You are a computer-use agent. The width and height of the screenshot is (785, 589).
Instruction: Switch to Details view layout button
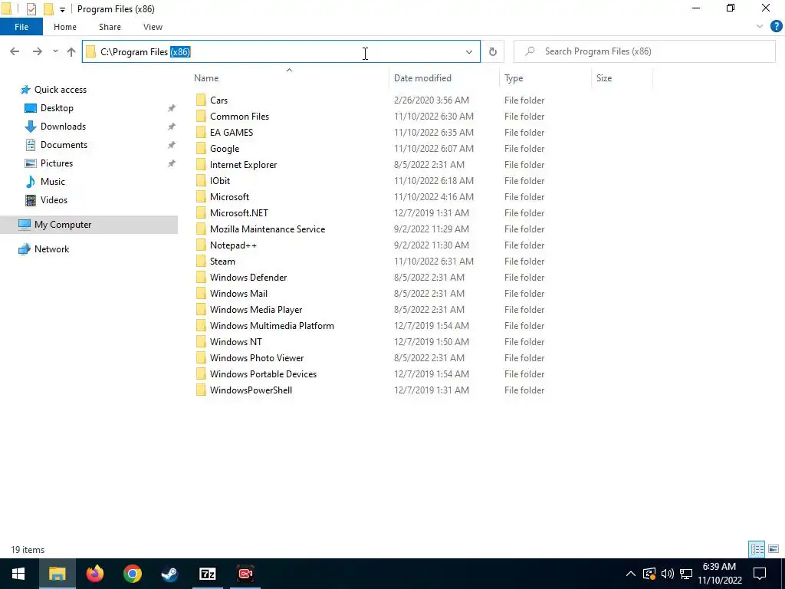757,549
